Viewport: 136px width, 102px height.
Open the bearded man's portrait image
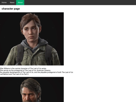point(32,89)
